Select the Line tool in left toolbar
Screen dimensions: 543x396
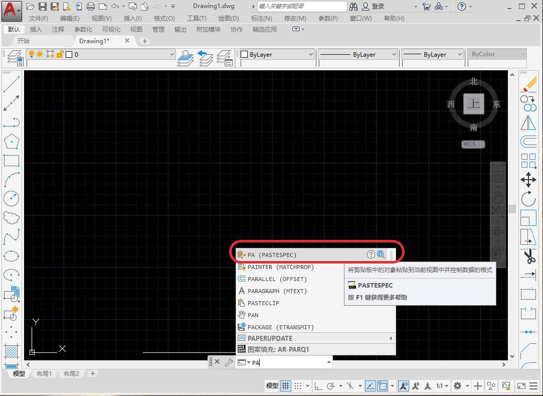[x=11, y=84]
